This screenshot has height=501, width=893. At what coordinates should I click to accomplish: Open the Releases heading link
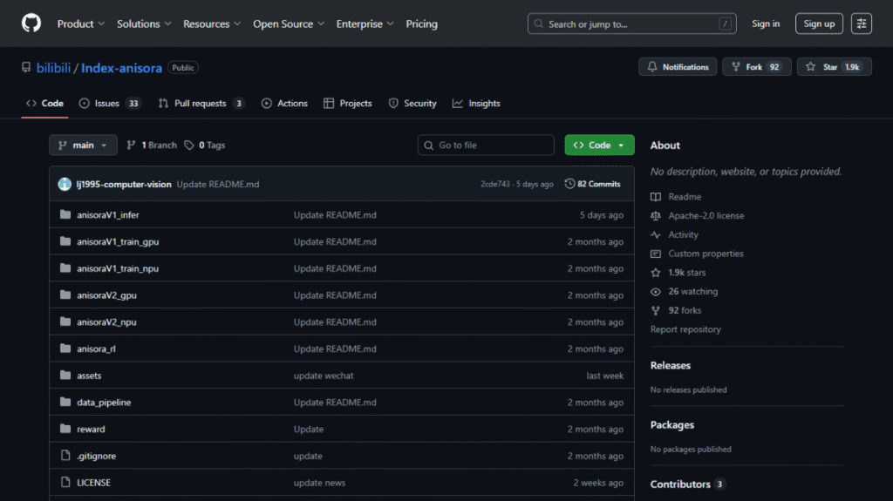(671, 365)
